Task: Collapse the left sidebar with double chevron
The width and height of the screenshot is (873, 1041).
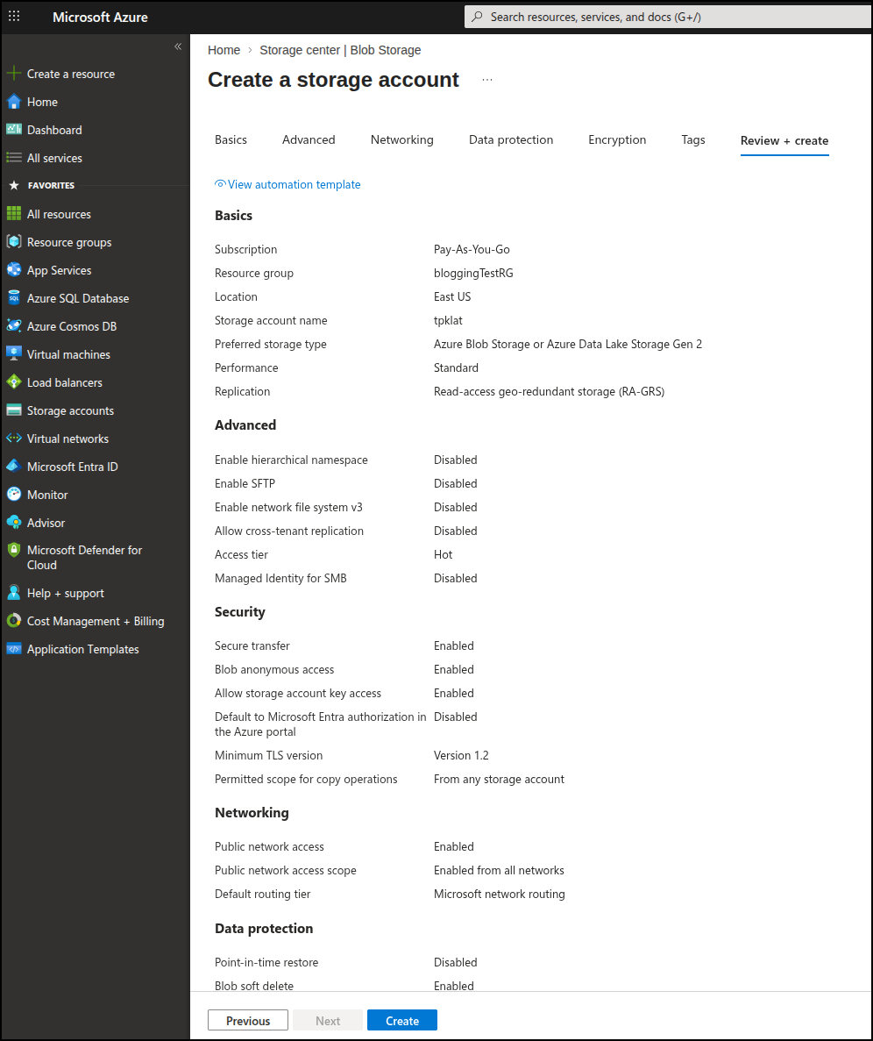Action: click(x=178, y=46)
